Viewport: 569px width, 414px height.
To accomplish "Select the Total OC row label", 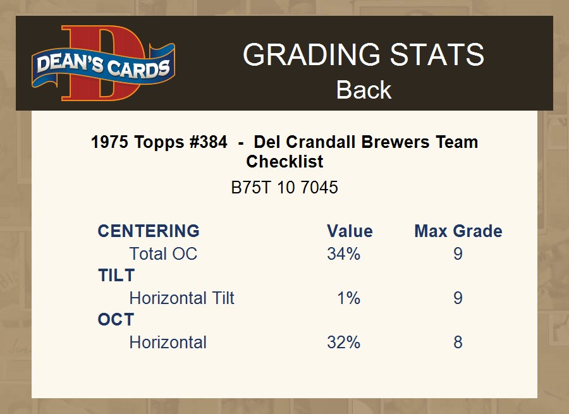I will (163, 253).
